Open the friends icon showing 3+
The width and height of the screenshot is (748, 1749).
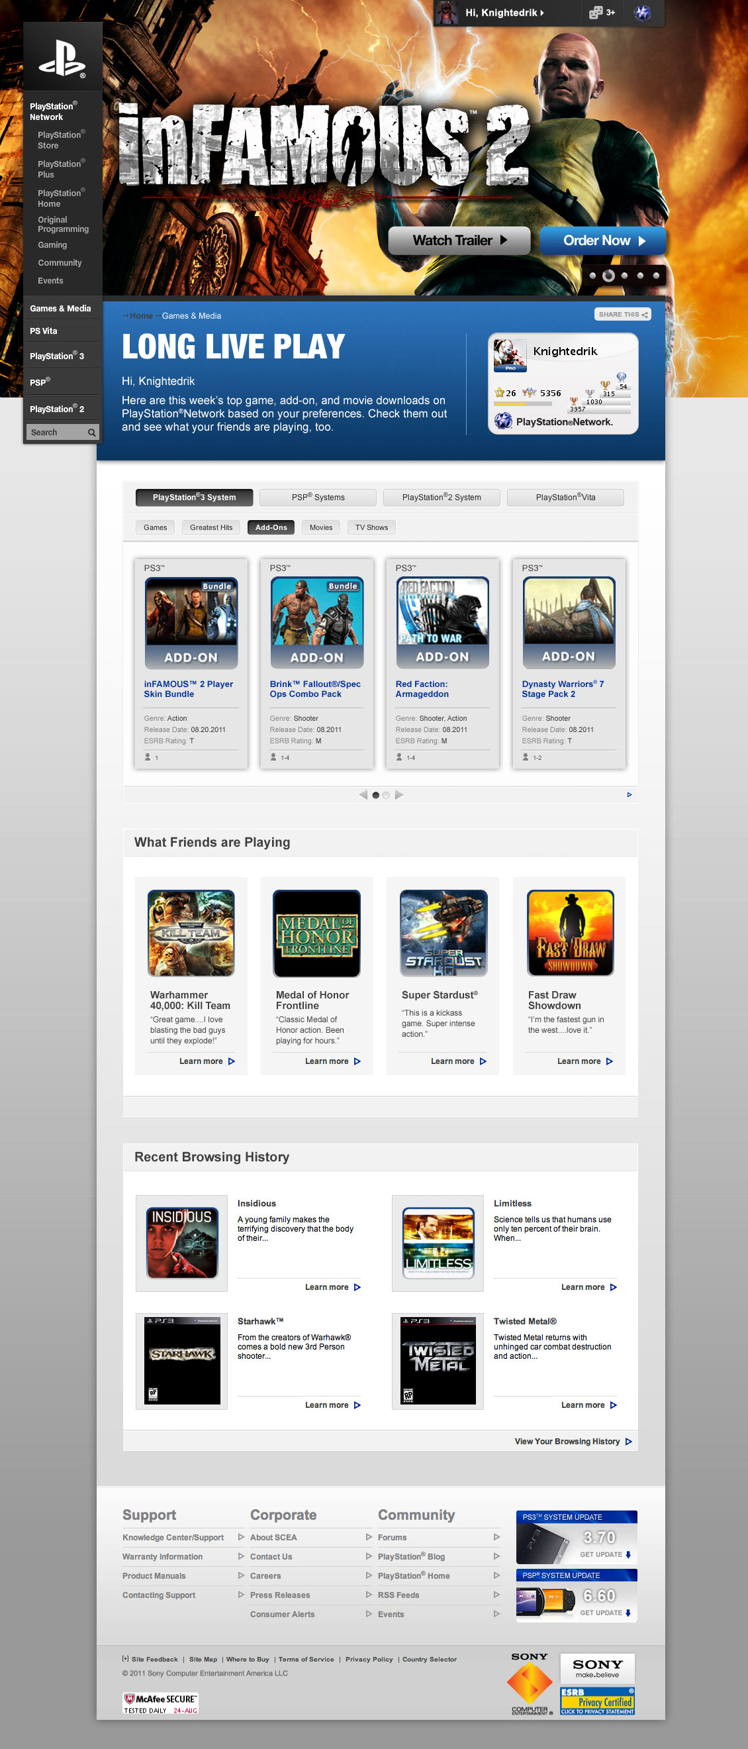click(x=602, y=12)
